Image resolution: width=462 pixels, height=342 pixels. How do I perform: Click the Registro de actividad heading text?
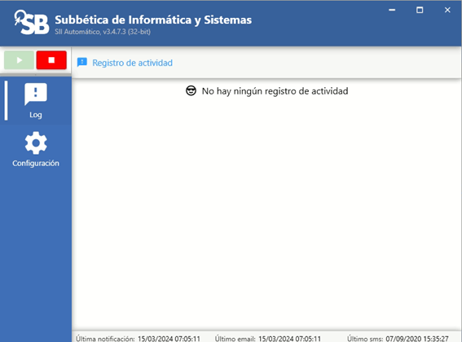(132, 63)
